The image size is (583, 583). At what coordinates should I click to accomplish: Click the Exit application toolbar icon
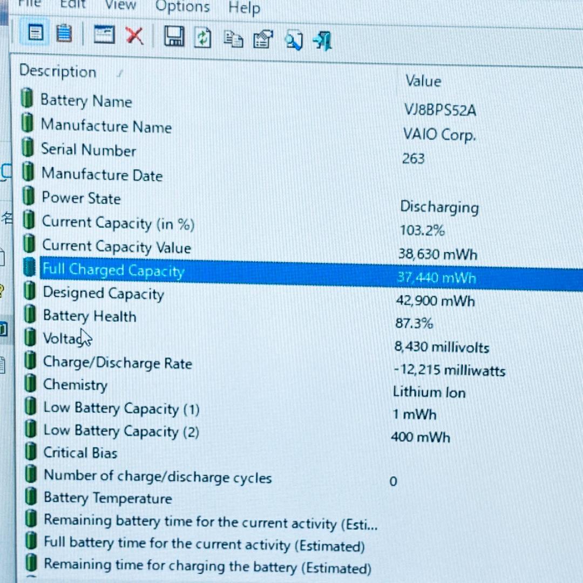[322, 39]
